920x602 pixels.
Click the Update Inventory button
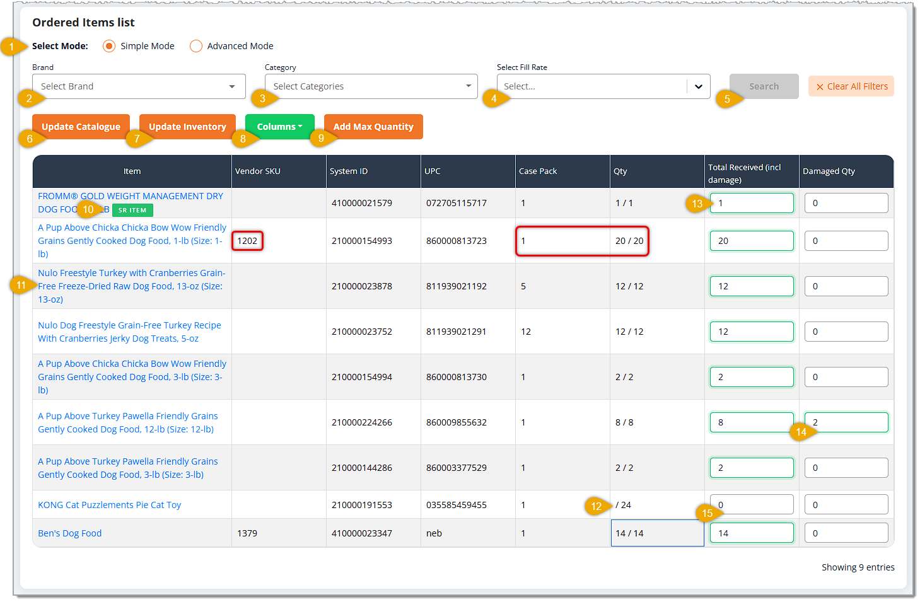point(187,127)
